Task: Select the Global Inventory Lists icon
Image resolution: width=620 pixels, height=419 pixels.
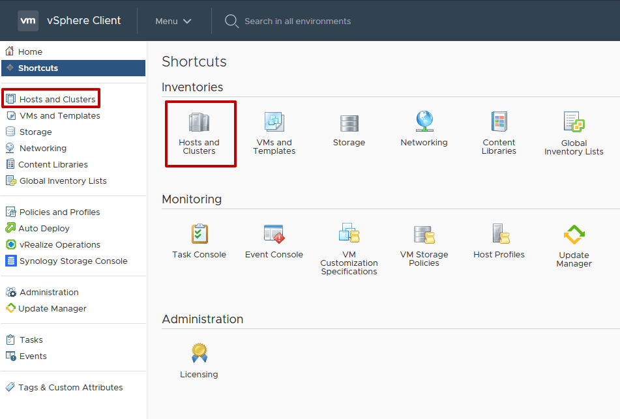Action: tap(574, 124)
